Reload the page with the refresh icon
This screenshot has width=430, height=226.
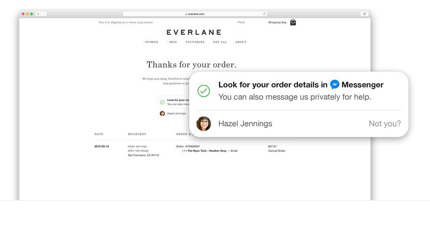point(264,14)
